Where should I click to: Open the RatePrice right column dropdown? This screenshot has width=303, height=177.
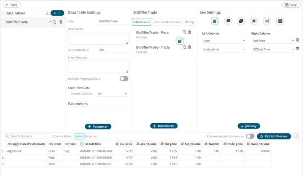pos(273,41)
